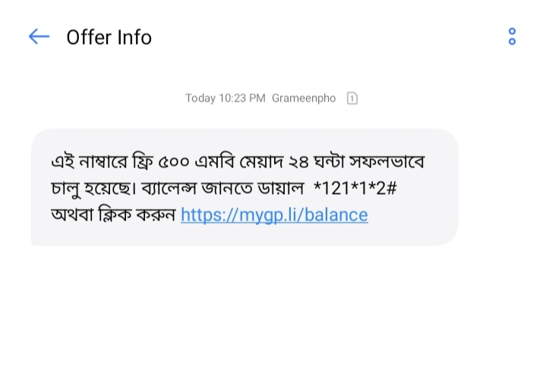Tap the word ব্যালেন্স in the message
546x391 pixels.
(169, 189)
